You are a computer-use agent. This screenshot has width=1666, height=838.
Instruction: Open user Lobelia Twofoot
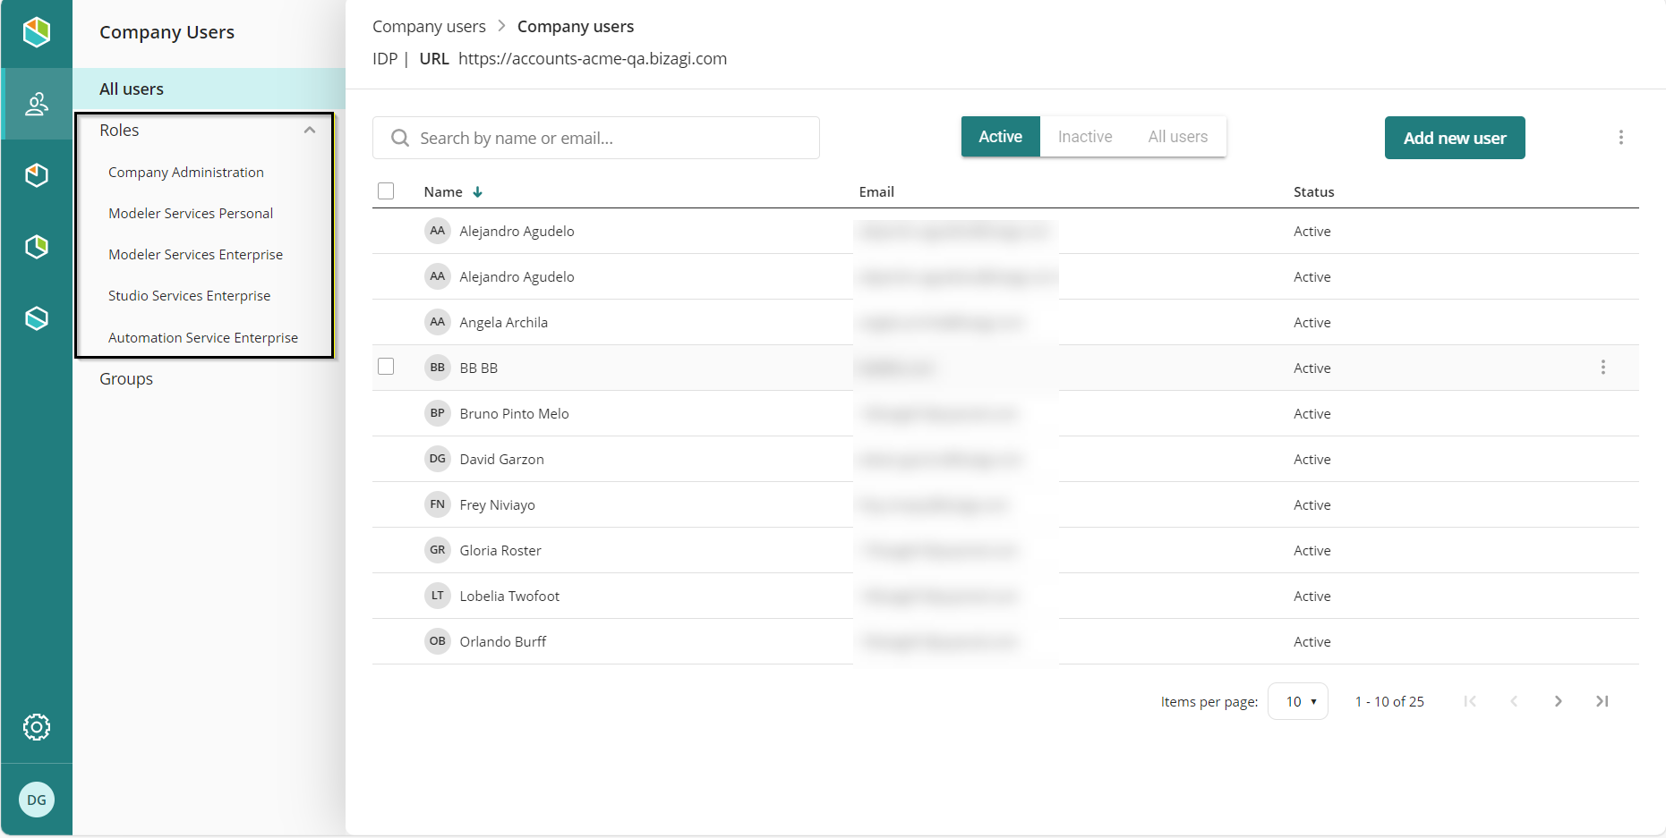(509, 597)
